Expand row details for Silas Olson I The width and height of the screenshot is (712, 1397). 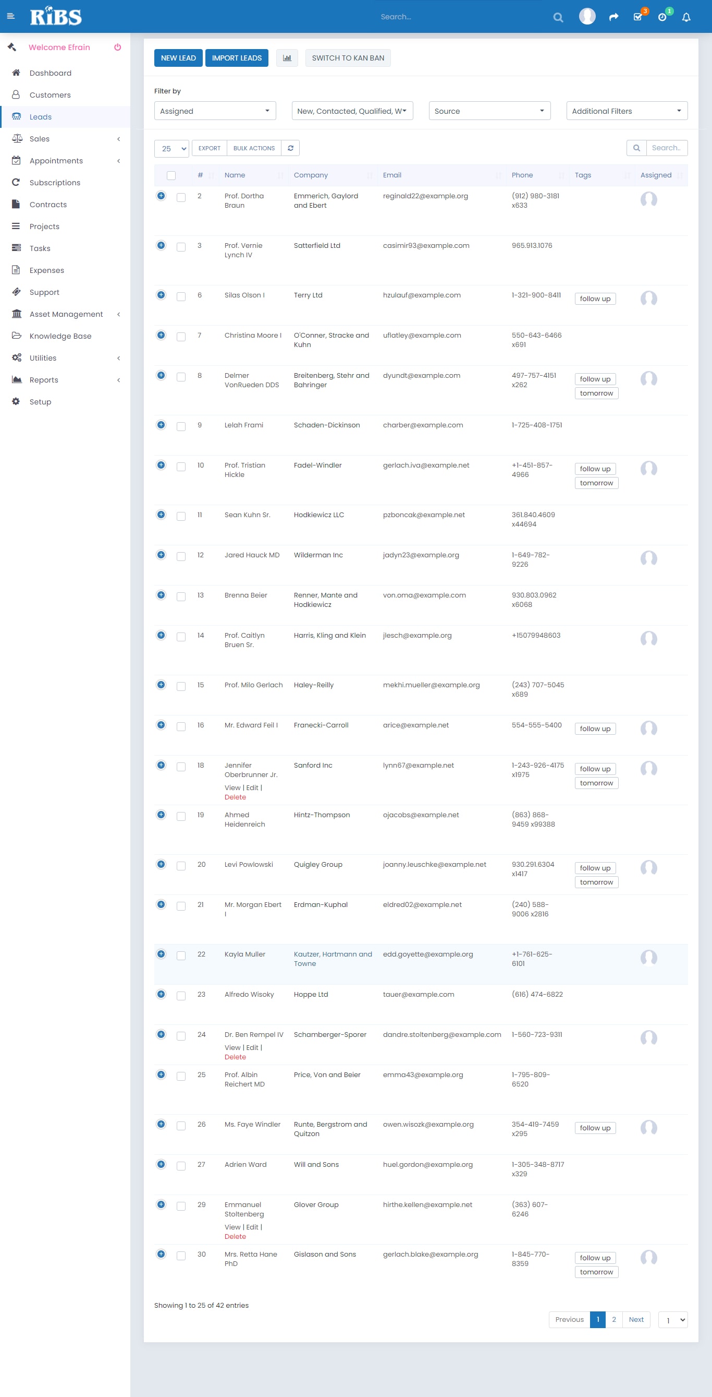point(161,295)
